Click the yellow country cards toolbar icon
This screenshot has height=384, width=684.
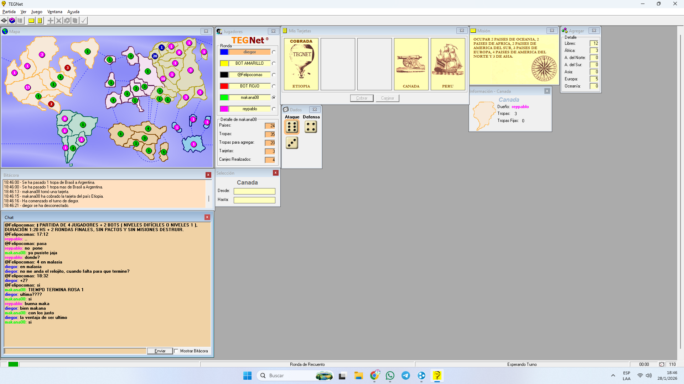(x=40, y=21)
